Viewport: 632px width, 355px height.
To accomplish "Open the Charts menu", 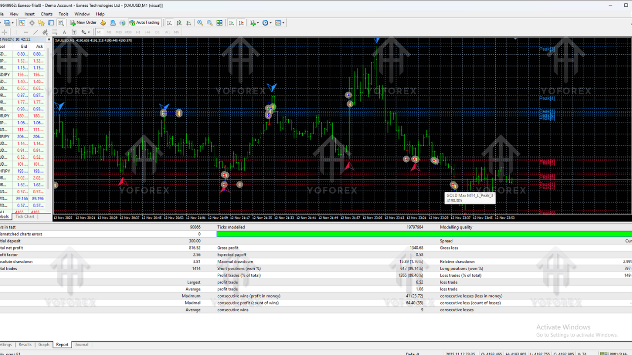I will point(46,14).
